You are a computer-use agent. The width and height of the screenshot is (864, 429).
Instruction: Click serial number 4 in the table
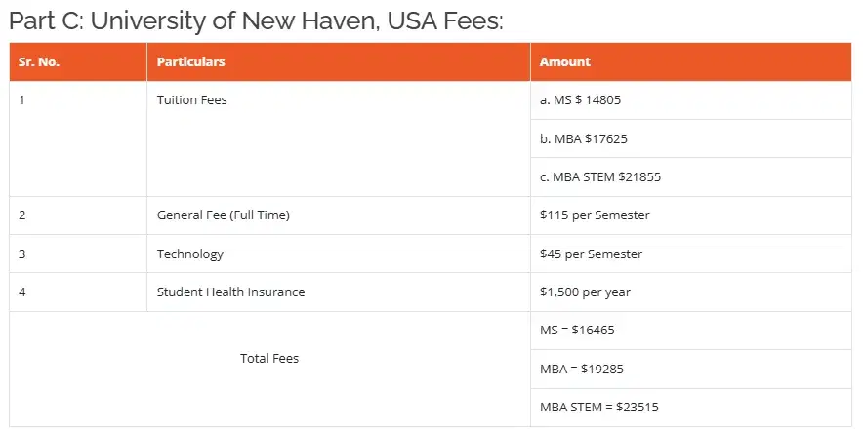click(22, 292)
